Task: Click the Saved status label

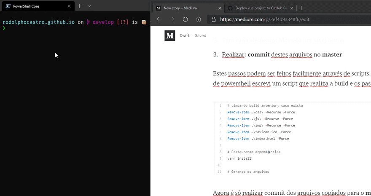Action: 200,35
